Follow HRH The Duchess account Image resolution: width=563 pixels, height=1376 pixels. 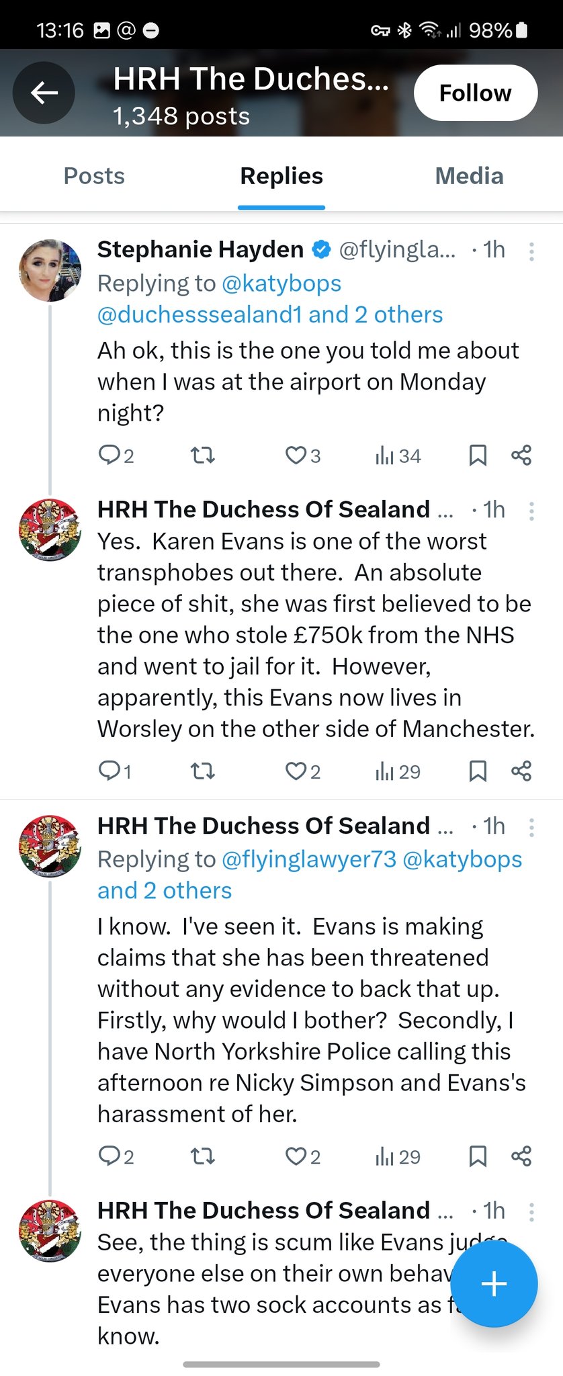pos(475,93)
